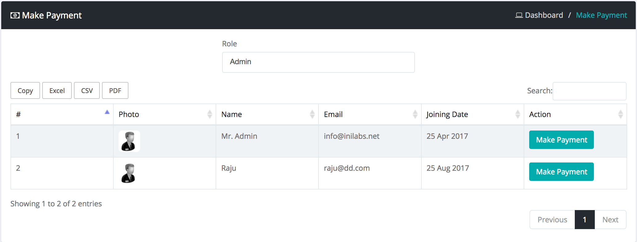Click Mr. Admin's profile photo
The image size is (637, 242).
click(129, 141)
